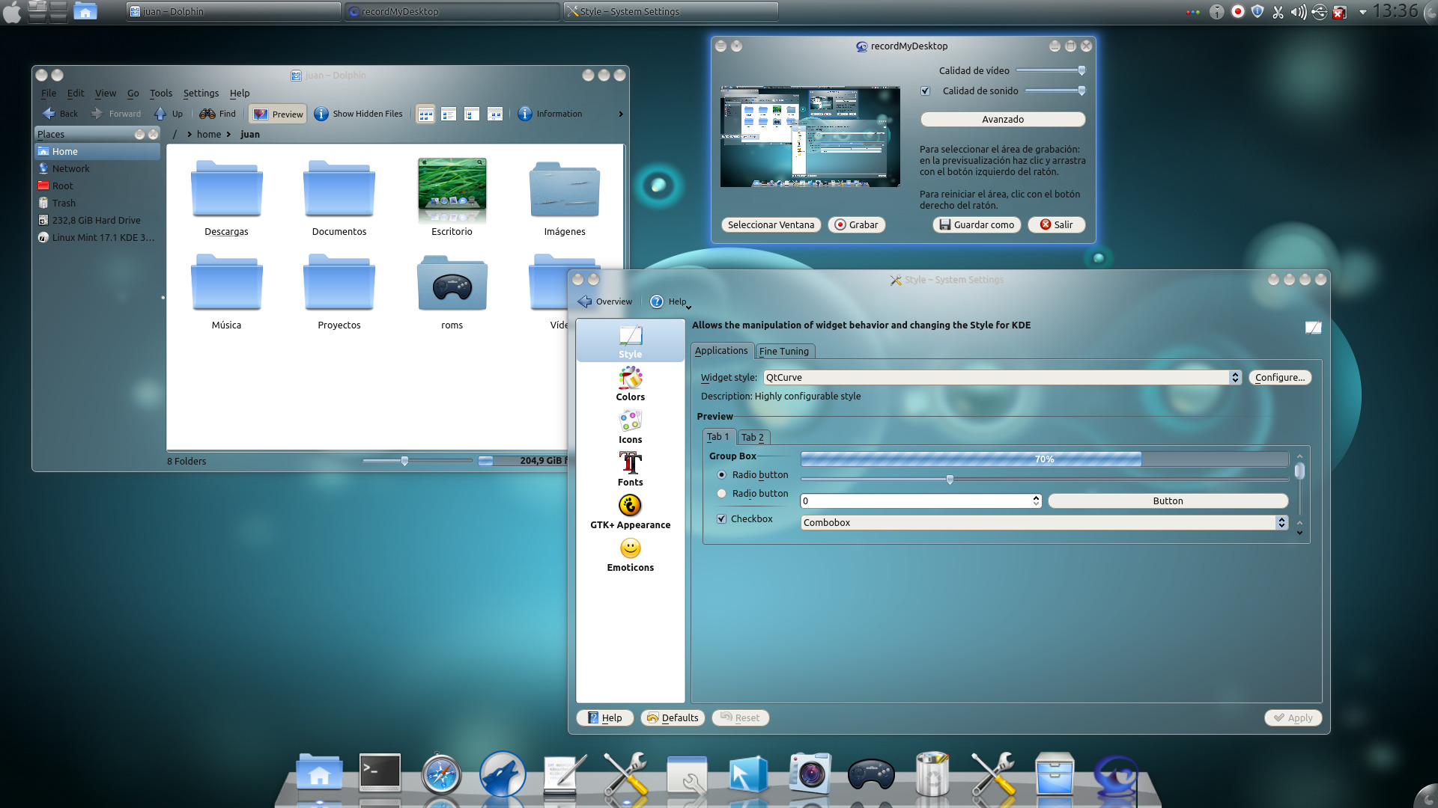Click the Find binoculars icon in Dolphin
Screen dimensions: 1438x808
pos(207,114)
